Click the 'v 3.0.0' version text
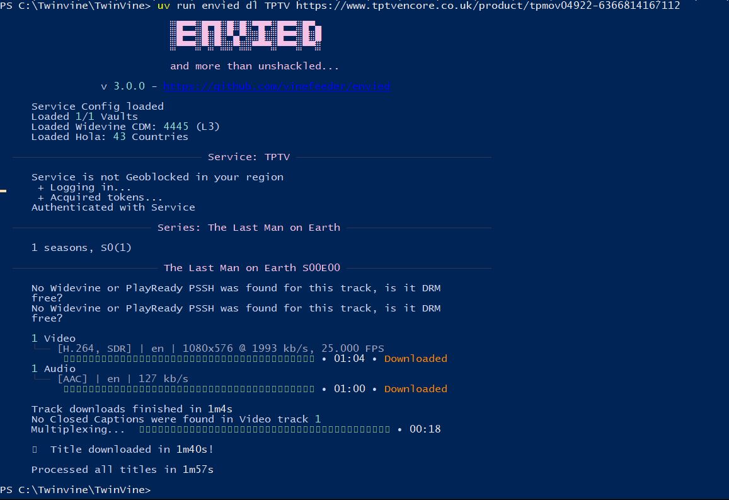 pyautogui.click(x=123, y=86)
